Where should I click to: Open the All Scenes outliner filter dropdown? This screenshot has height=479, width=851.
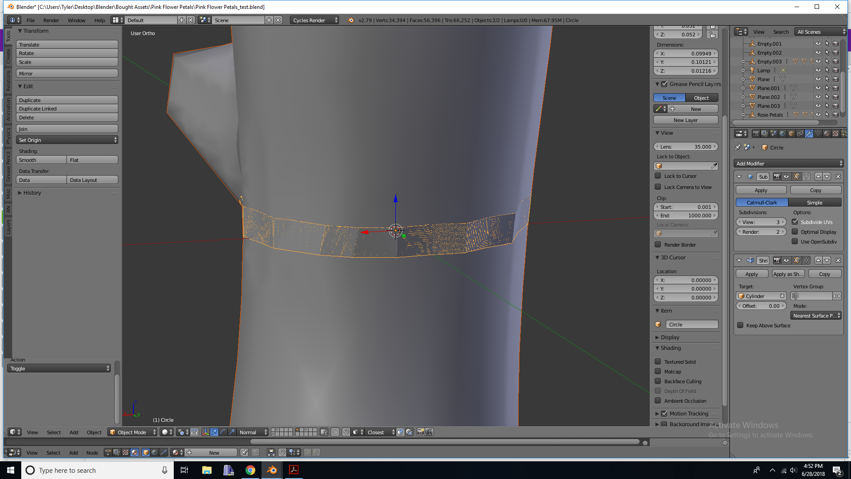(x=821, y=31)
